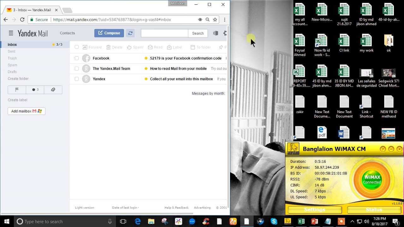Click Delete in the mail toolbar

(x=114, y=47)
